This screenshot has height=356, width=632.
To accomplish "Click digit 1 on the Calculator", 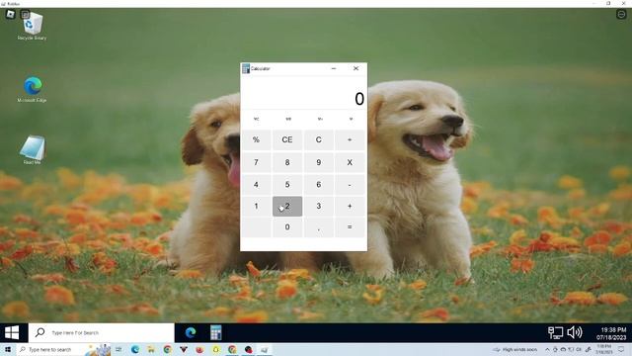I will click(x=256, y=207).
